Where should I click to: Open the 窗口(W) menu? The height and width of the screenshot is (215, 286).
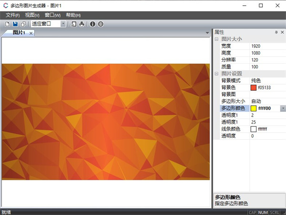point(52,15)
